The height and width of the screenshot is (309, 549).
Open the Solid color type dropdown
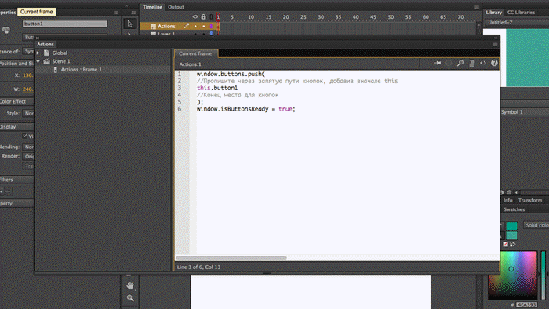click(536, 225)
